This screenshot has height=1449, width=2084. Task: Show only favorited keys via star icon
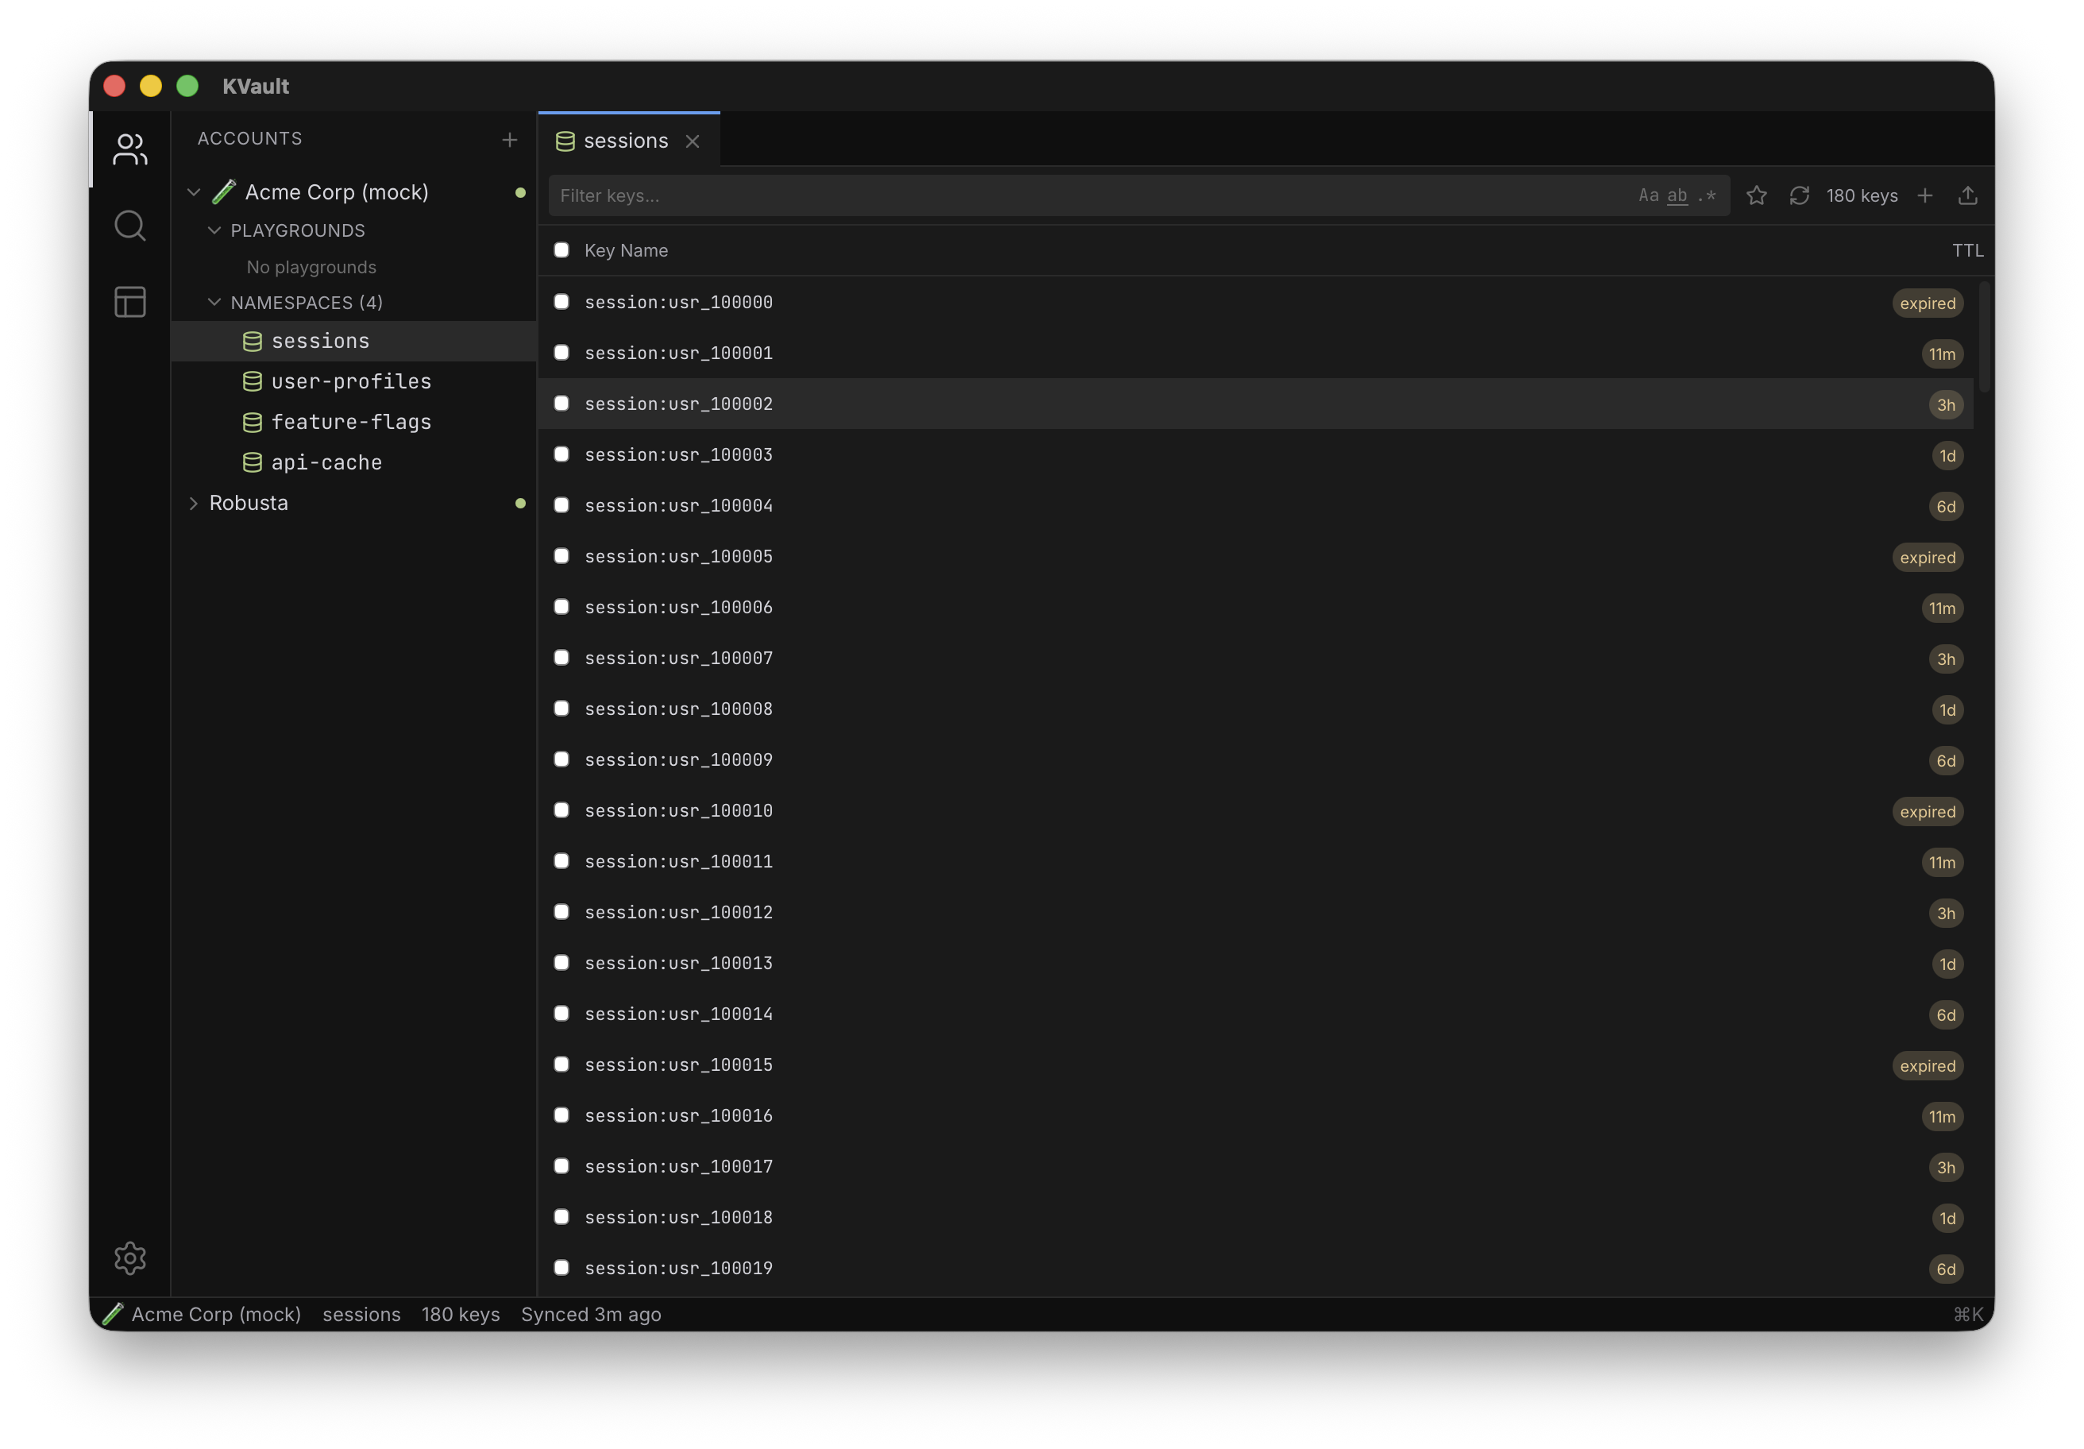point(1758,195)
